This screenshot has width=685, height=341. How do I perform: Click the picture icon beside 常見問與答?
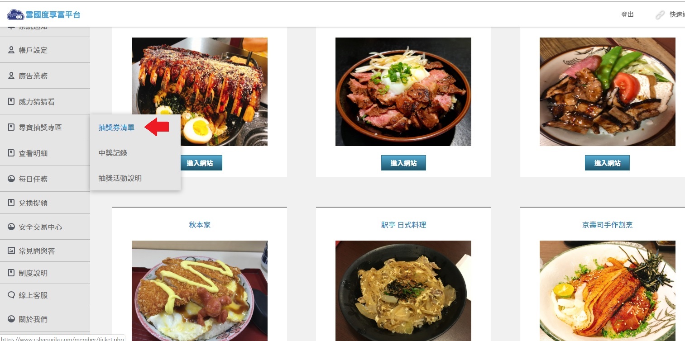pyautogui.click(x=11, y=251)
